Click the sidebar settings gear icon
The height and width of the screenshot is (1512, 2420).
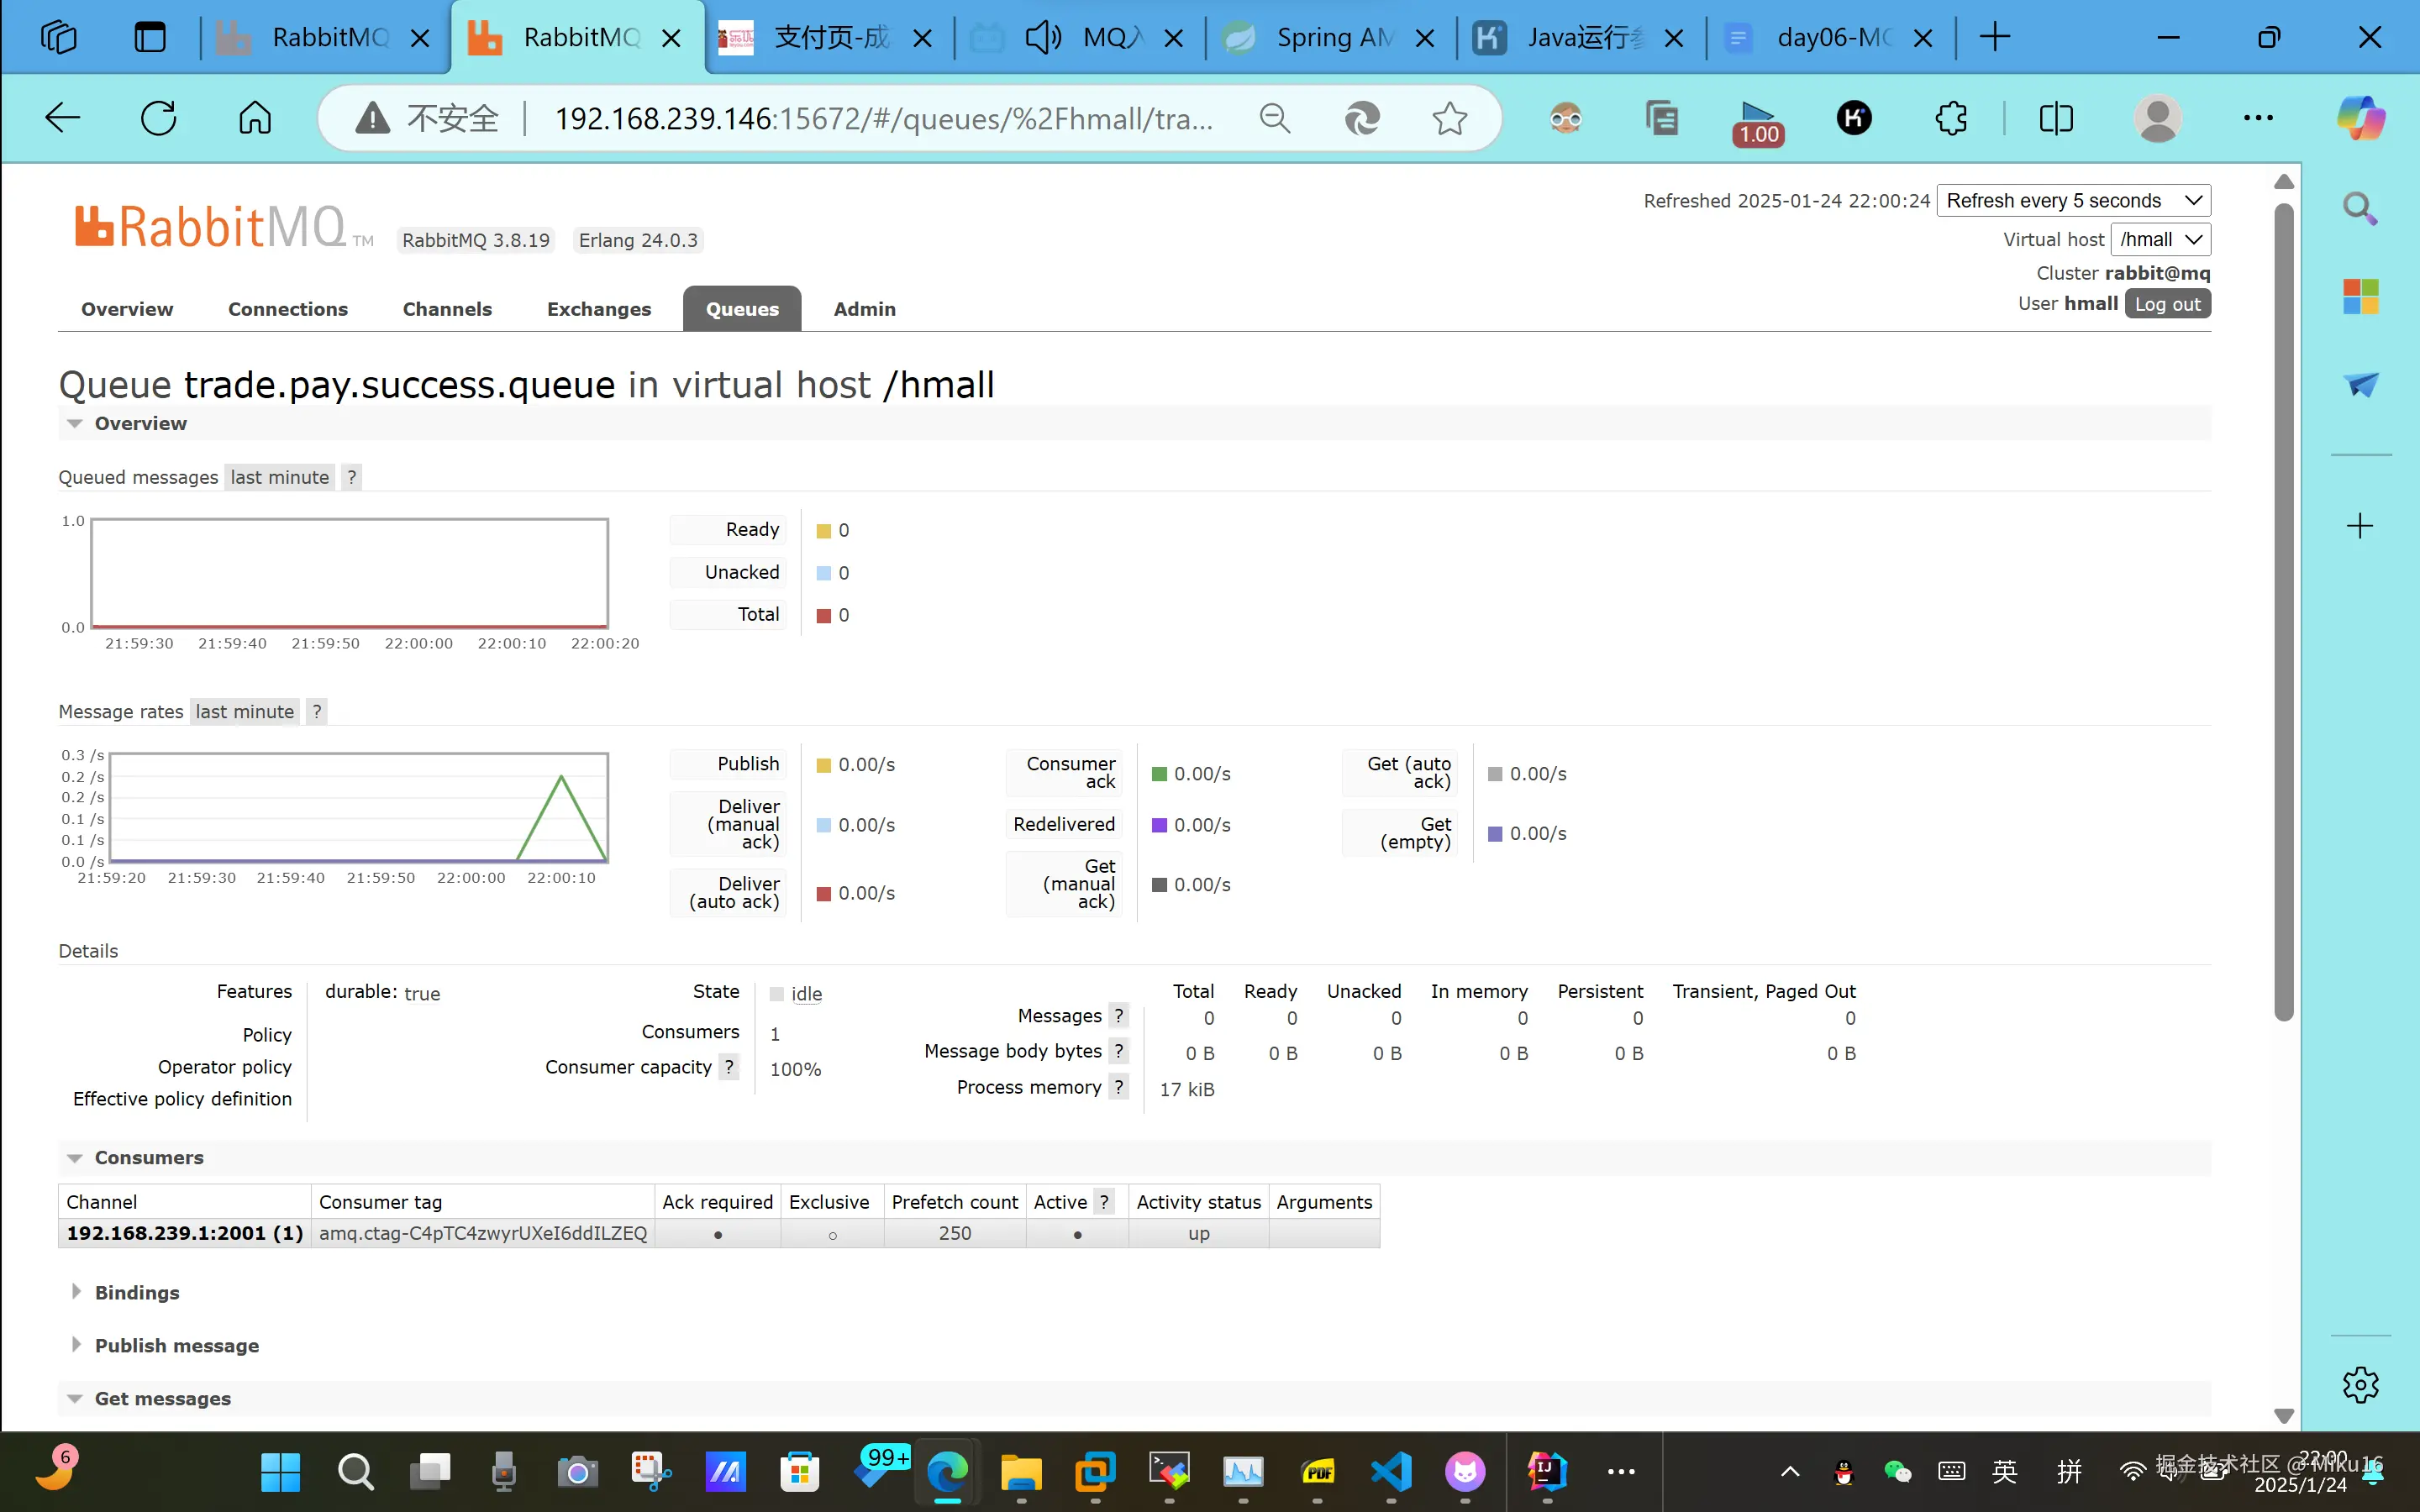2360,1385
